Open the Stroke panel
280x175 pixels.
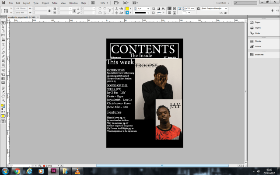(x=258, y=41)
